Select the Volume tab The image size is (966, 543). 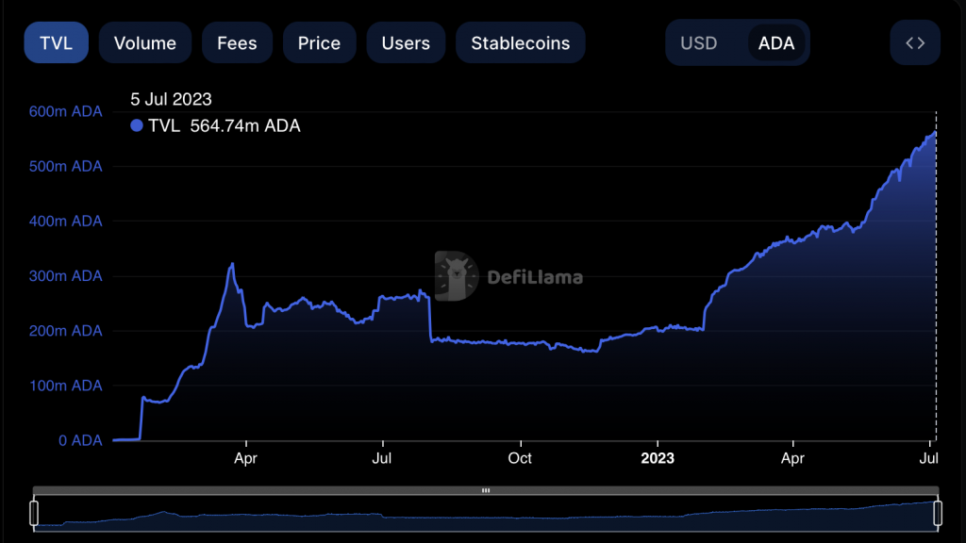click(x=144, y=42)
